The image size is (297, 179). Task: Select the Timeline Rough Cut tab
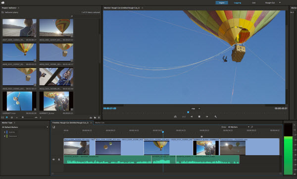(x=70, y=123)
